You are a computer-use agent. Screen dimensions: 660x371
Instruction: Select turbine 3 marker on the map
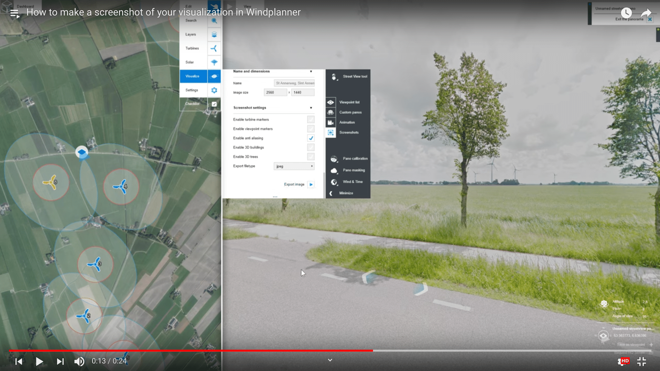[x=95, y=264]
